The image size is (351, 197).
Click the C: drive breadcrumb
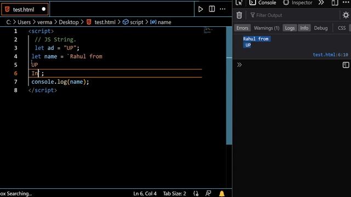(9, 22)
